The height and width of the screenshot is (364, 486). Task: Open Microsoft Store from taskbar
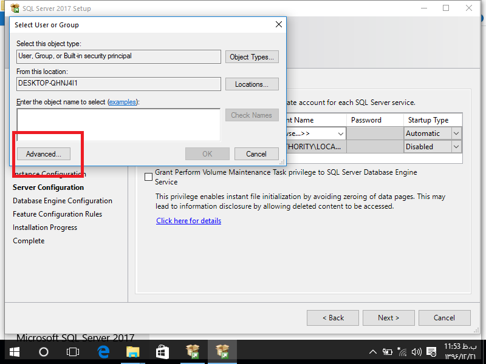tap(162, 352)
